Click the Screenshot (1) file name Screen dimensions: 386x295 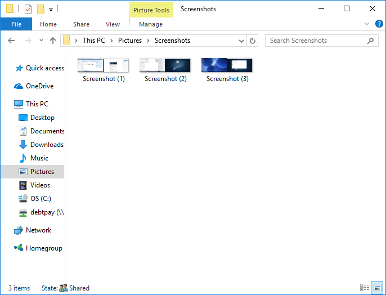104,79
